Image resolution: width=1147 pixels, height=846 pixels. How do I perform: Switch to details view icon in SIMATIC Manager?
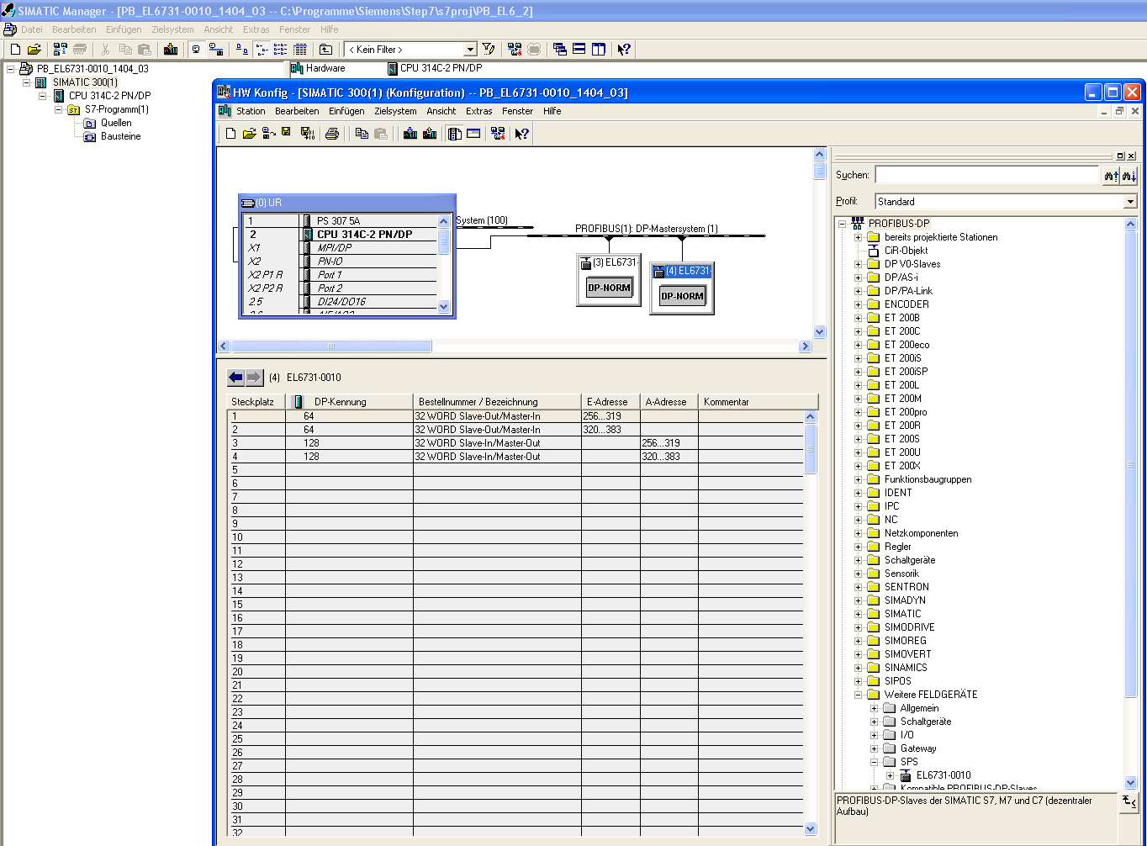pos(300,50)
